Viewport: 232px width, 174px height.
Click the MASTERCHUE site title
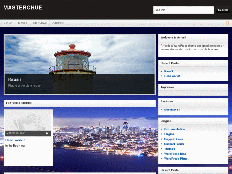[23, 8]
